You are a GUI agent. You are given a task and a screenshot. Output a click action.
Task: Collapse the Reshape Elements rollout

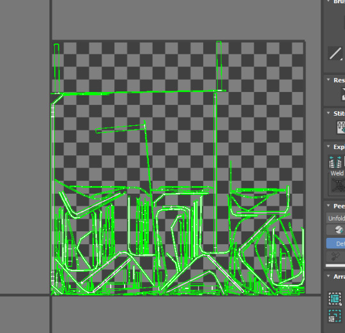[x=328, y=80]
